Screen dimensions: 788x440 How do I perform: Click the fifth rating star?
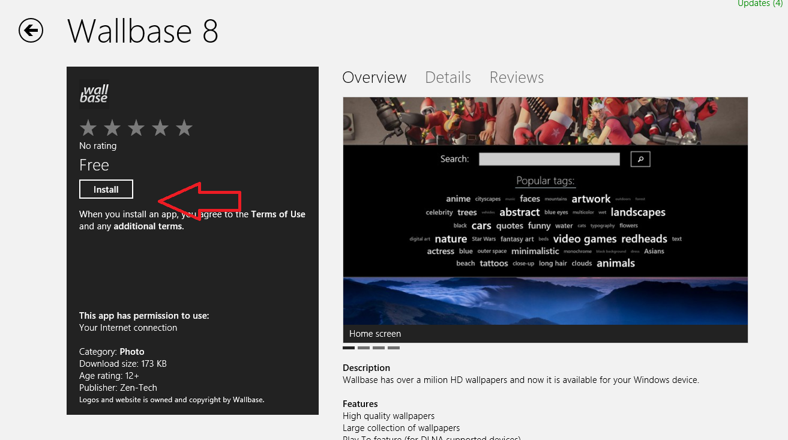point(184,127)
